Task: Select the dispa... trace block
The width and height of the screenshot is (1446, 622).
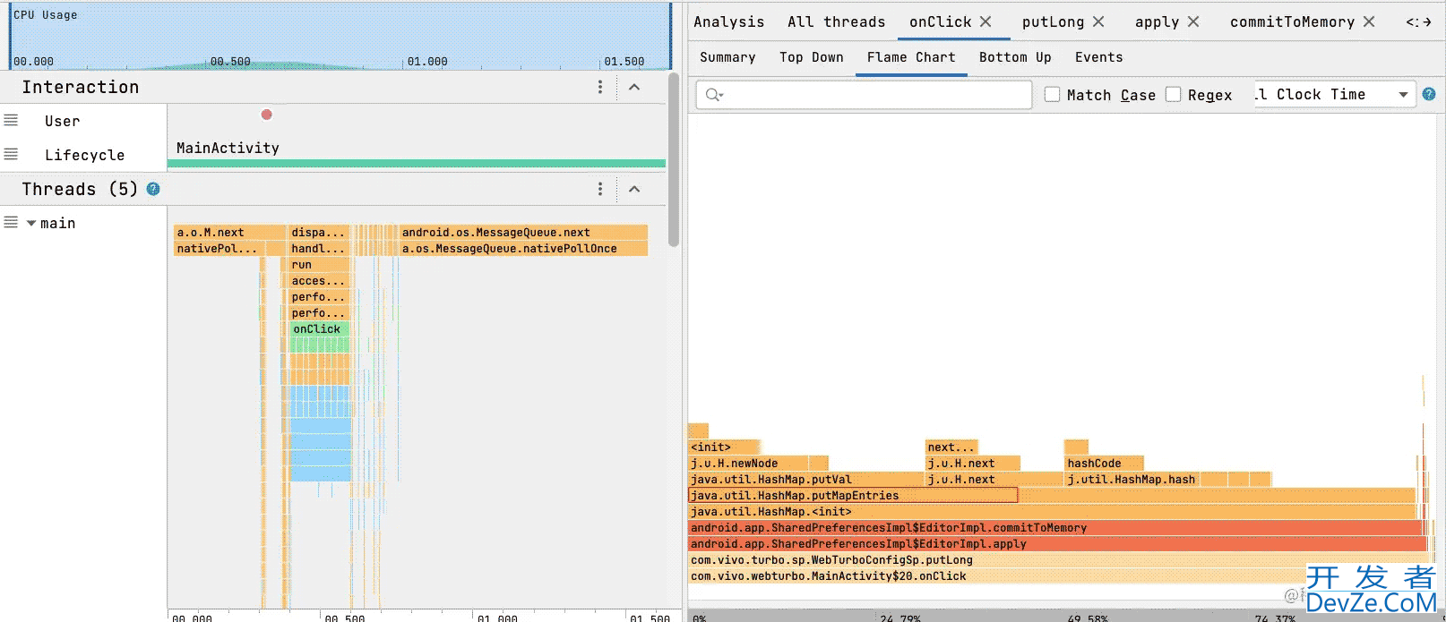Action: pyautogui.click(x=319, y=232)
